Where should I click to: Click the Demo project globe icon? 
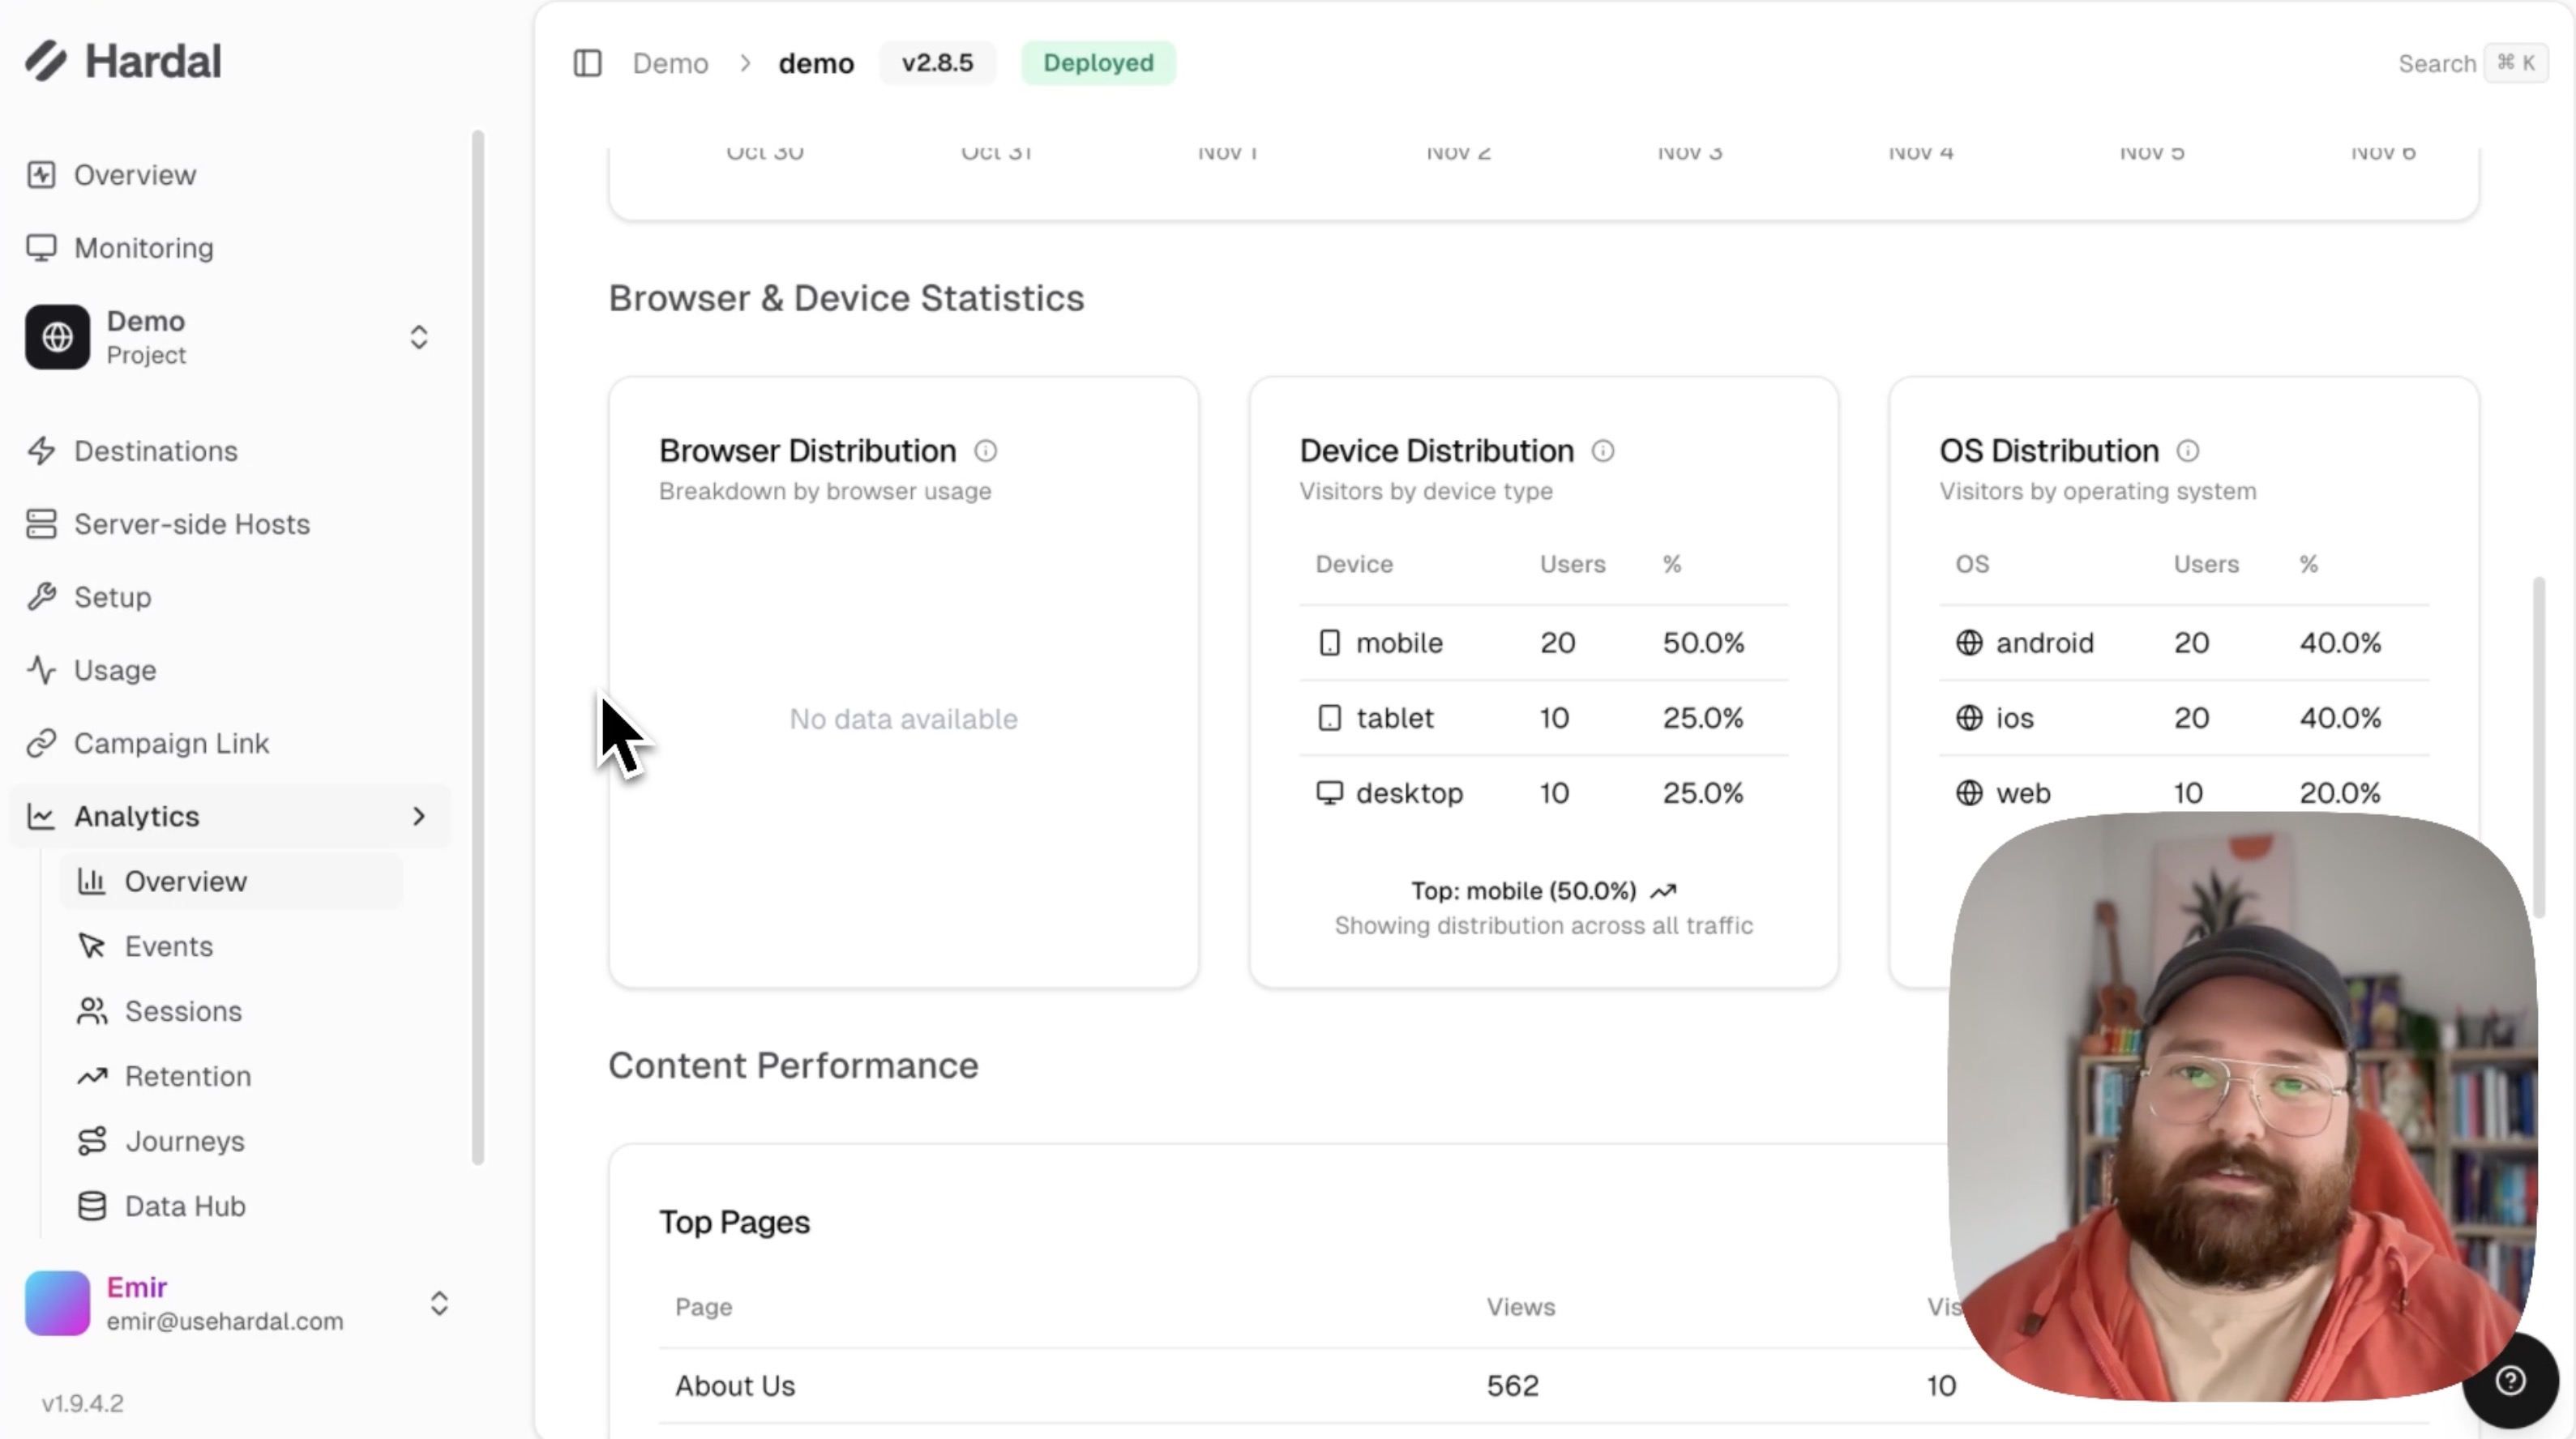[x=57, y=338]
